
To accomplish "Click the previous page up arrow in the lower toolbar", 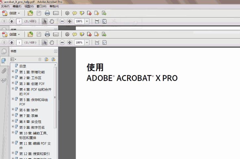I will tap(4, 42).
